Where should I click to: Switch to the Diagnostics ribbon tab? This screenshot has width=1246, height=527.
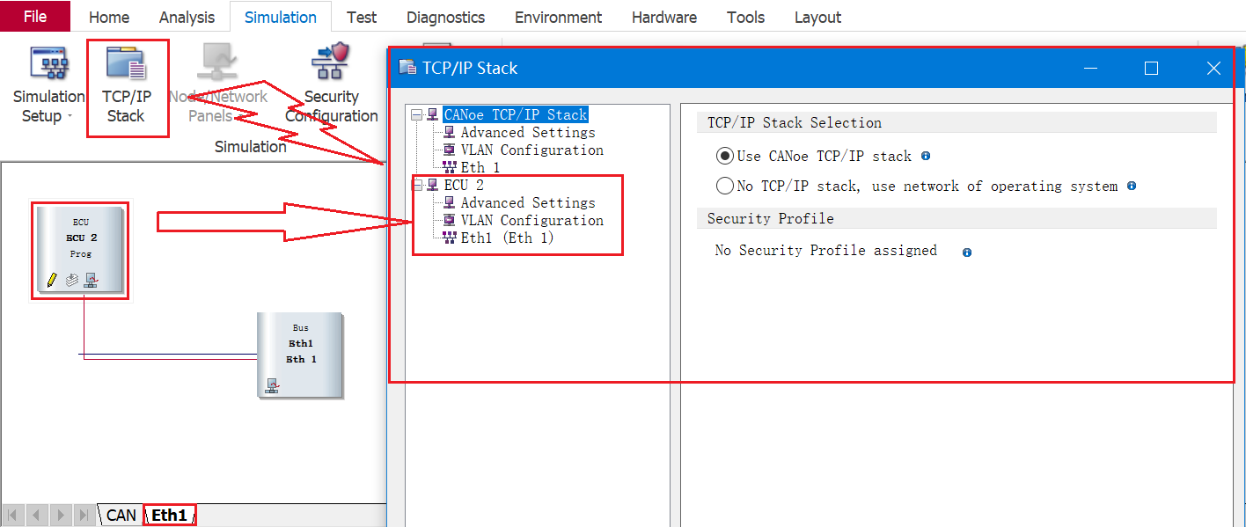point(445,18)
